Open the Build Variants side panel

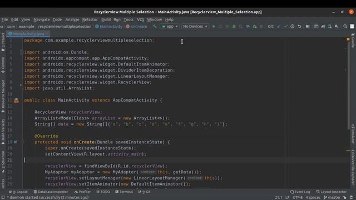3,132
